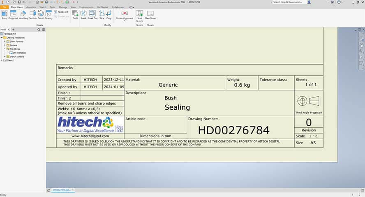365x197 pixels.
Task: Collapse the Title Blocks folder
Action: pyautogui.click(x=5, y=49)
